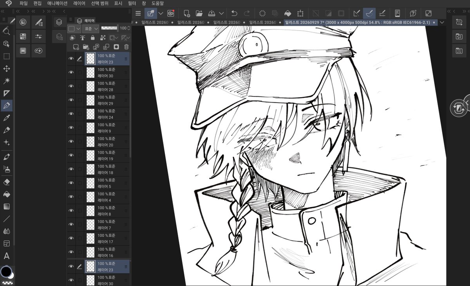This screenshot has width=470, height=286.
Task: Open dropdown arrow next to CLIP STUDIO icon
Action: (161, 13)
